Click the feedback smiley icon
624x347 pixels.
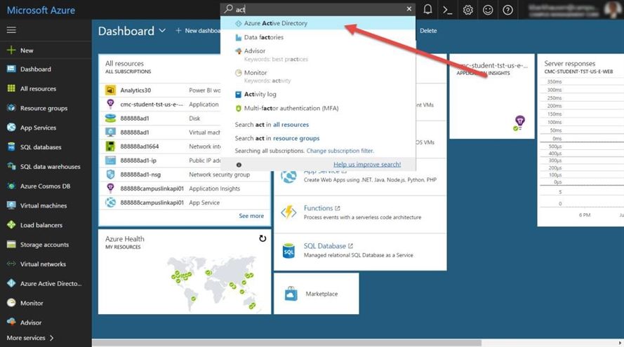488,10
